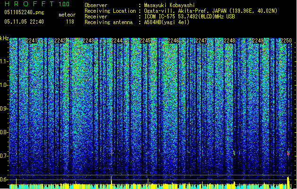Image resolution: width=297 pixels, height=189 pixels.
Task: Click the kHz axis unit label
Action: (4, 38)
